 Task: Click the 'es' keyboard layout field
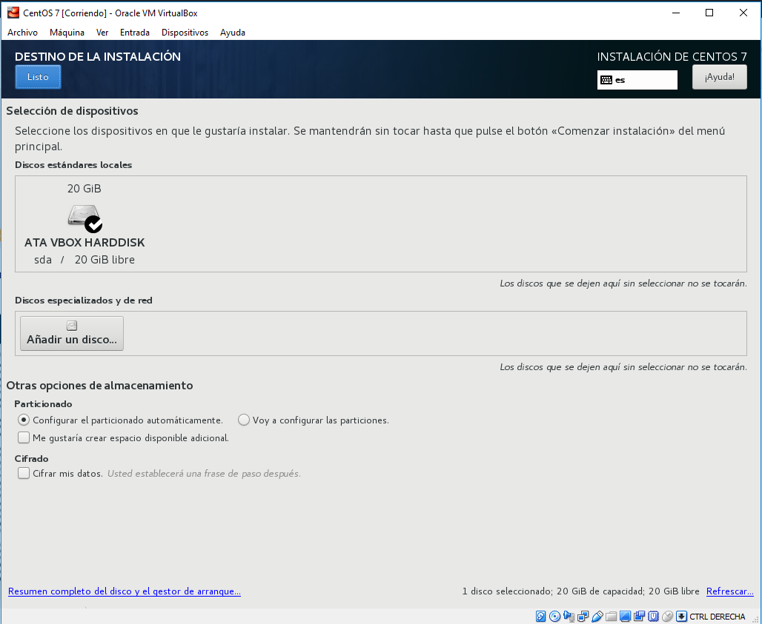[637, 79]
